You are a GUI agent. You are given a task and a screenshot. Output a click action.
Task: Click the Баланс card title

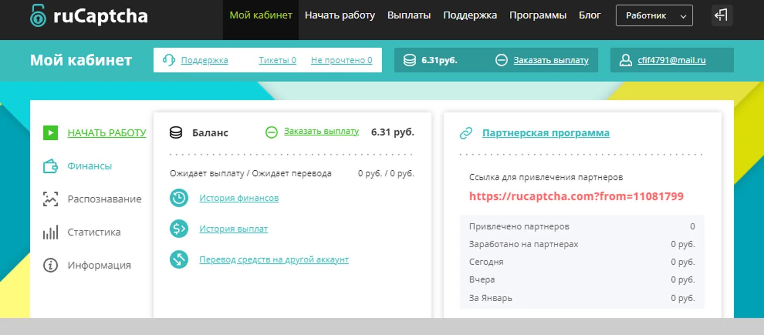pyautogui.click(x=210, y=133)
